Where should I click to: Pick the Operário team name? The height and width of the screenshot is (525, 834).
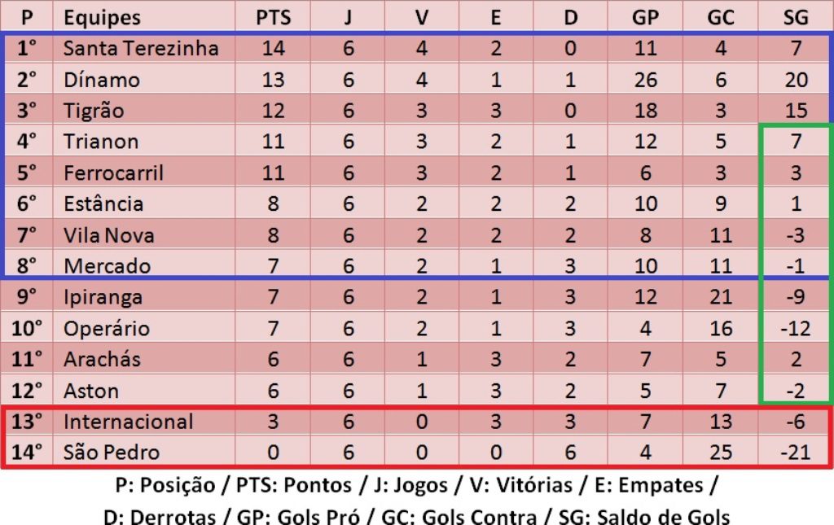coord(107,329)
